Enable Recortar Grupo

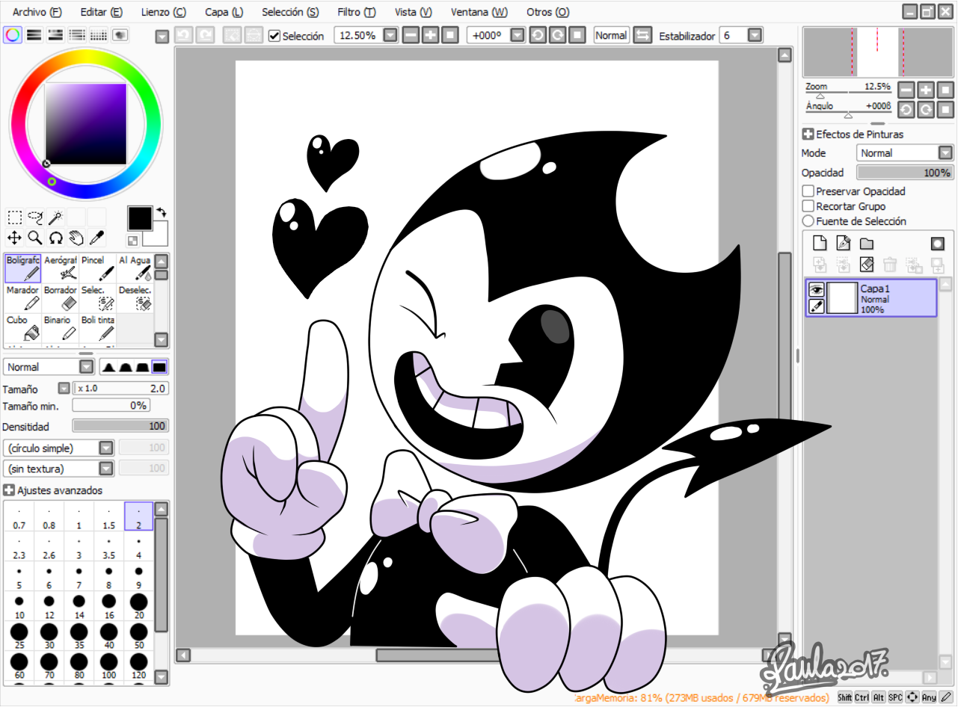(x=808, y=206)
